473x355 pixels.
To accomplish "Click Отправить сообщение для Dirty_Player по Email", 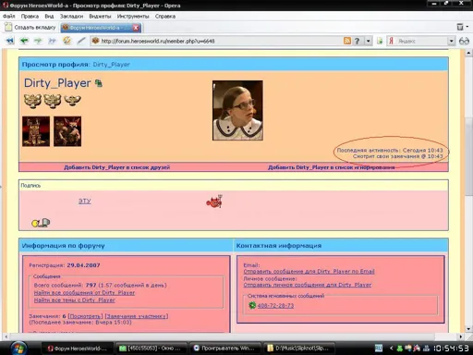I will 309,271.
